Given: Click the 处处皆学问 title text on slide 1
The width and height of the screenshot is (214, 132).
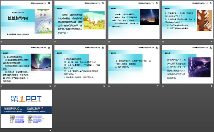Looking at the screenshot, I should pyautogui.click(x=18, y=18).
